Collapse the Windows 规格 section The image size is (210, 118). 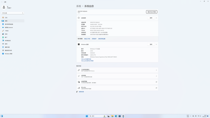(156, 45)
